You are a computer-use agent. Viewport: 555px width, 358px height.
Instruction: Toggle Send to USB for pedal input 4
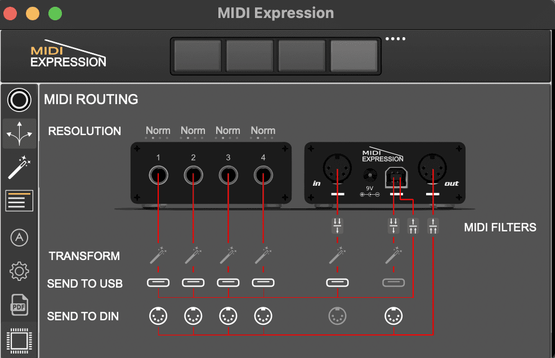point(263,283)
